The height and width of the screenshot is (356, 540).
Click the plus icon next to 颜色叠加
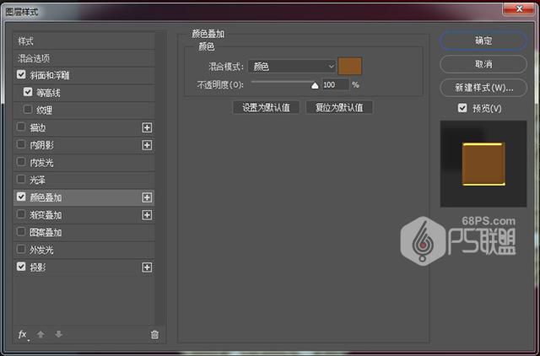coord(147,197)
